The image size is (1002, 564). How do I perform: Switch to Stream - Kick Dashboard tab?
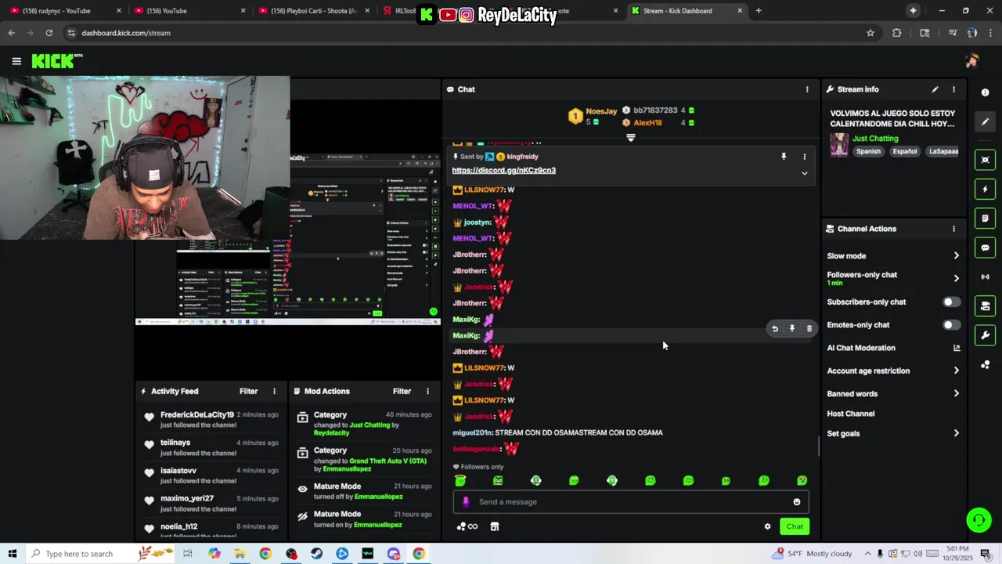click(686, 11)
